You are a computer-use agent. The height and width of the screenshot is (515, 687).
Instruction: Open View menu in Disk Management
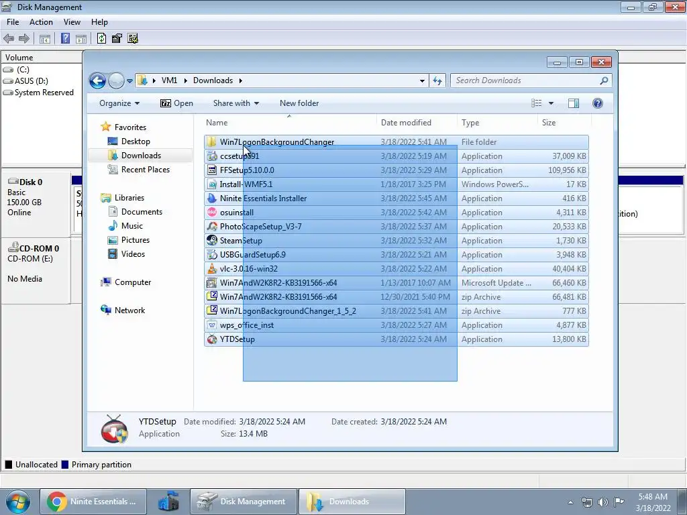(72, 22)
